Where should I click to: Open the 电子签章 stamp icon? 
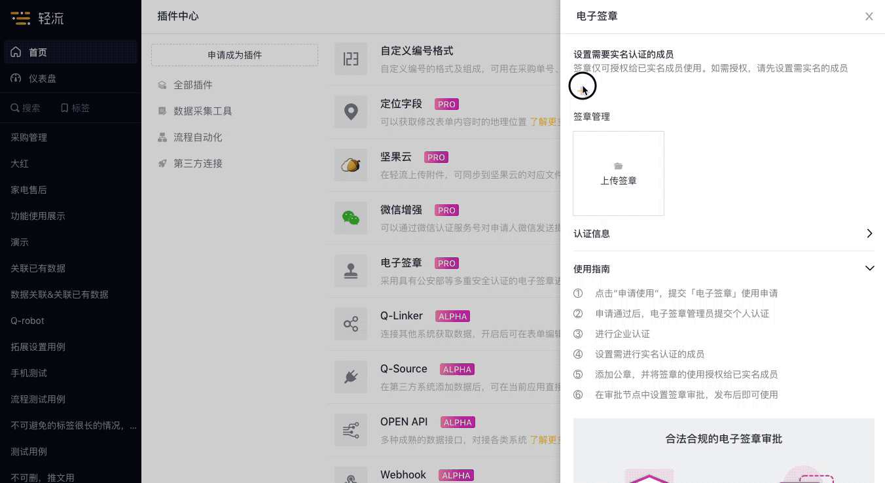351,271
